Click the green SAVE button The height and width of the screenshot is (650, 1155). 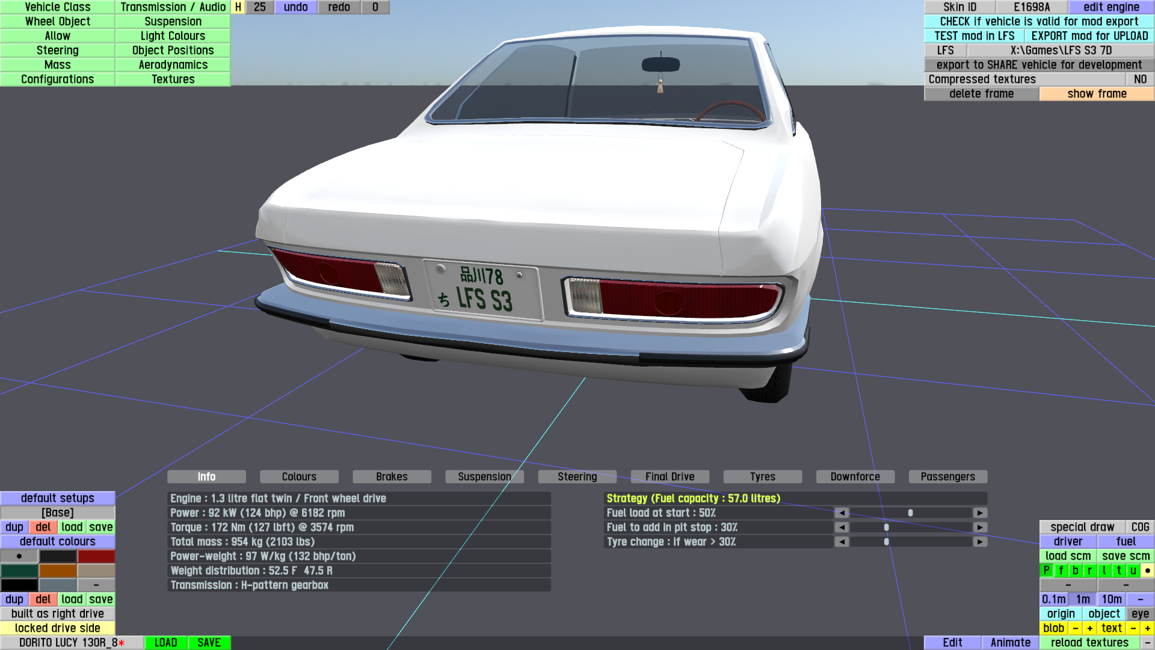(x=209, y=643)
